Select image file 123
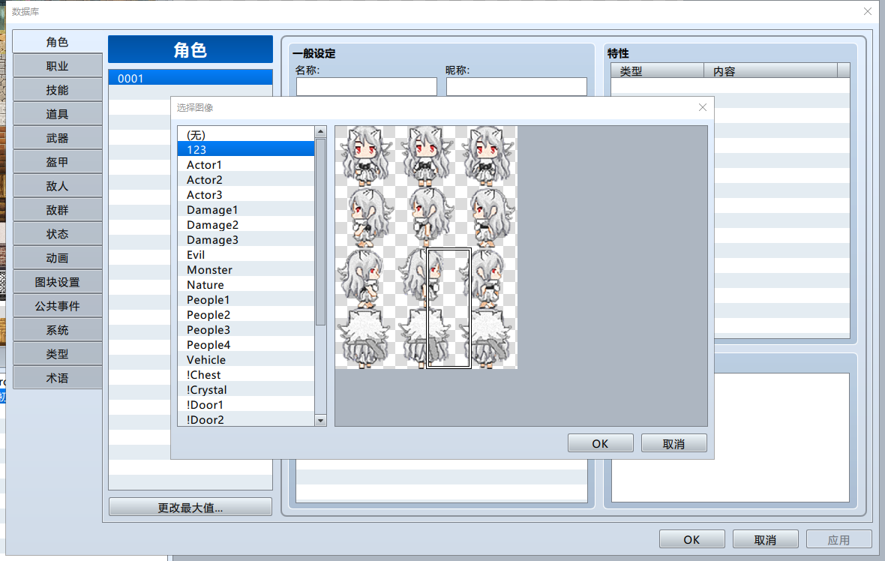Image resolution: width=885 pixels, height=561 pixels. 246,149
